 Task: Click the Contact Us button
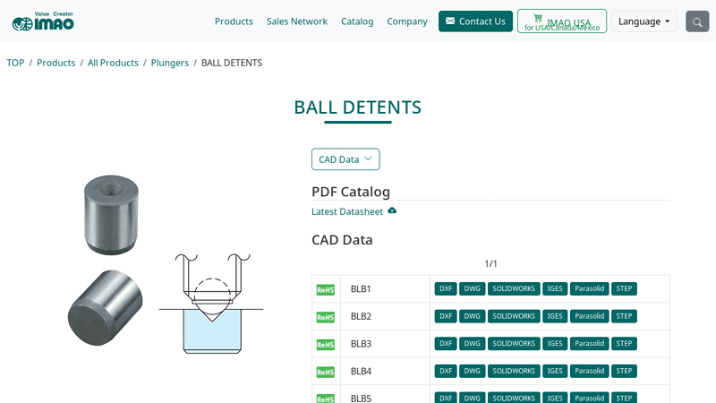point(475,21)
